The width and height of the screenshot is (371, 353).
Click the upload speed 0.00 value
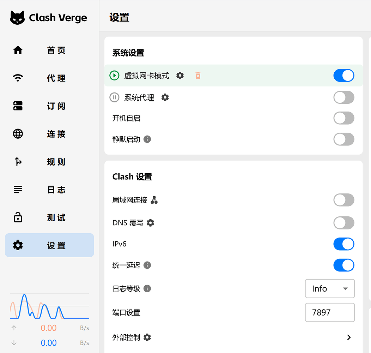tap(49, 328)
